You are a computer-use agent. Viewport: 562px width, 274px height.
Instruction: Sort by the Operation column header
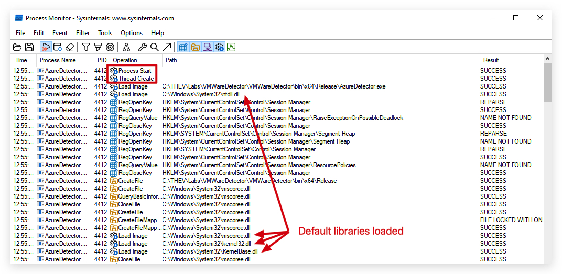pos(136,60)
